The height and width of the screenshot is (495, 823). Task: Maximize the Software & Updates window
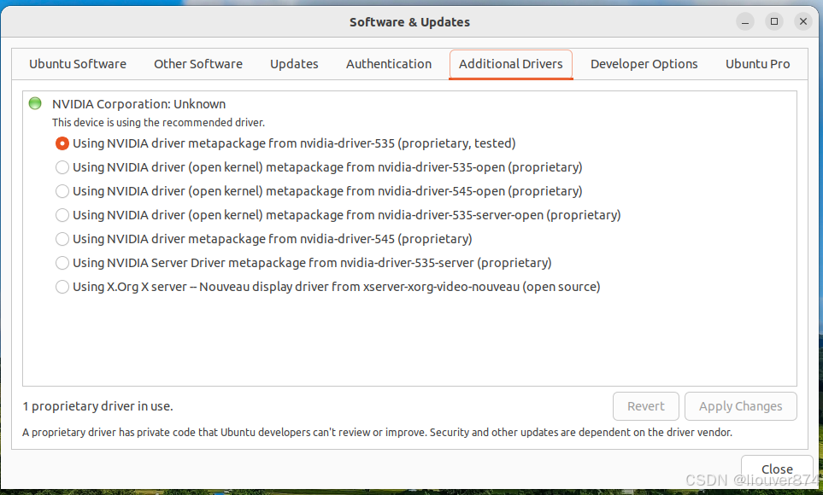tap(773, 21)
